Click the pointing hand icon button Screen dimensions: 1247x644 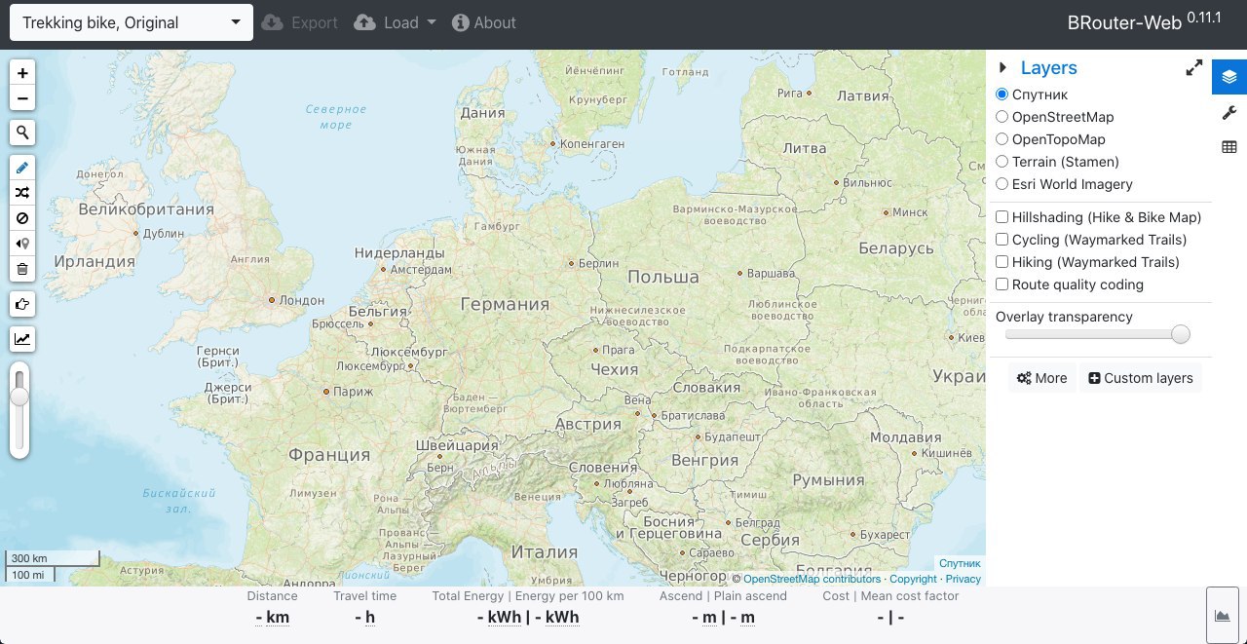click(x=22, y=304)
